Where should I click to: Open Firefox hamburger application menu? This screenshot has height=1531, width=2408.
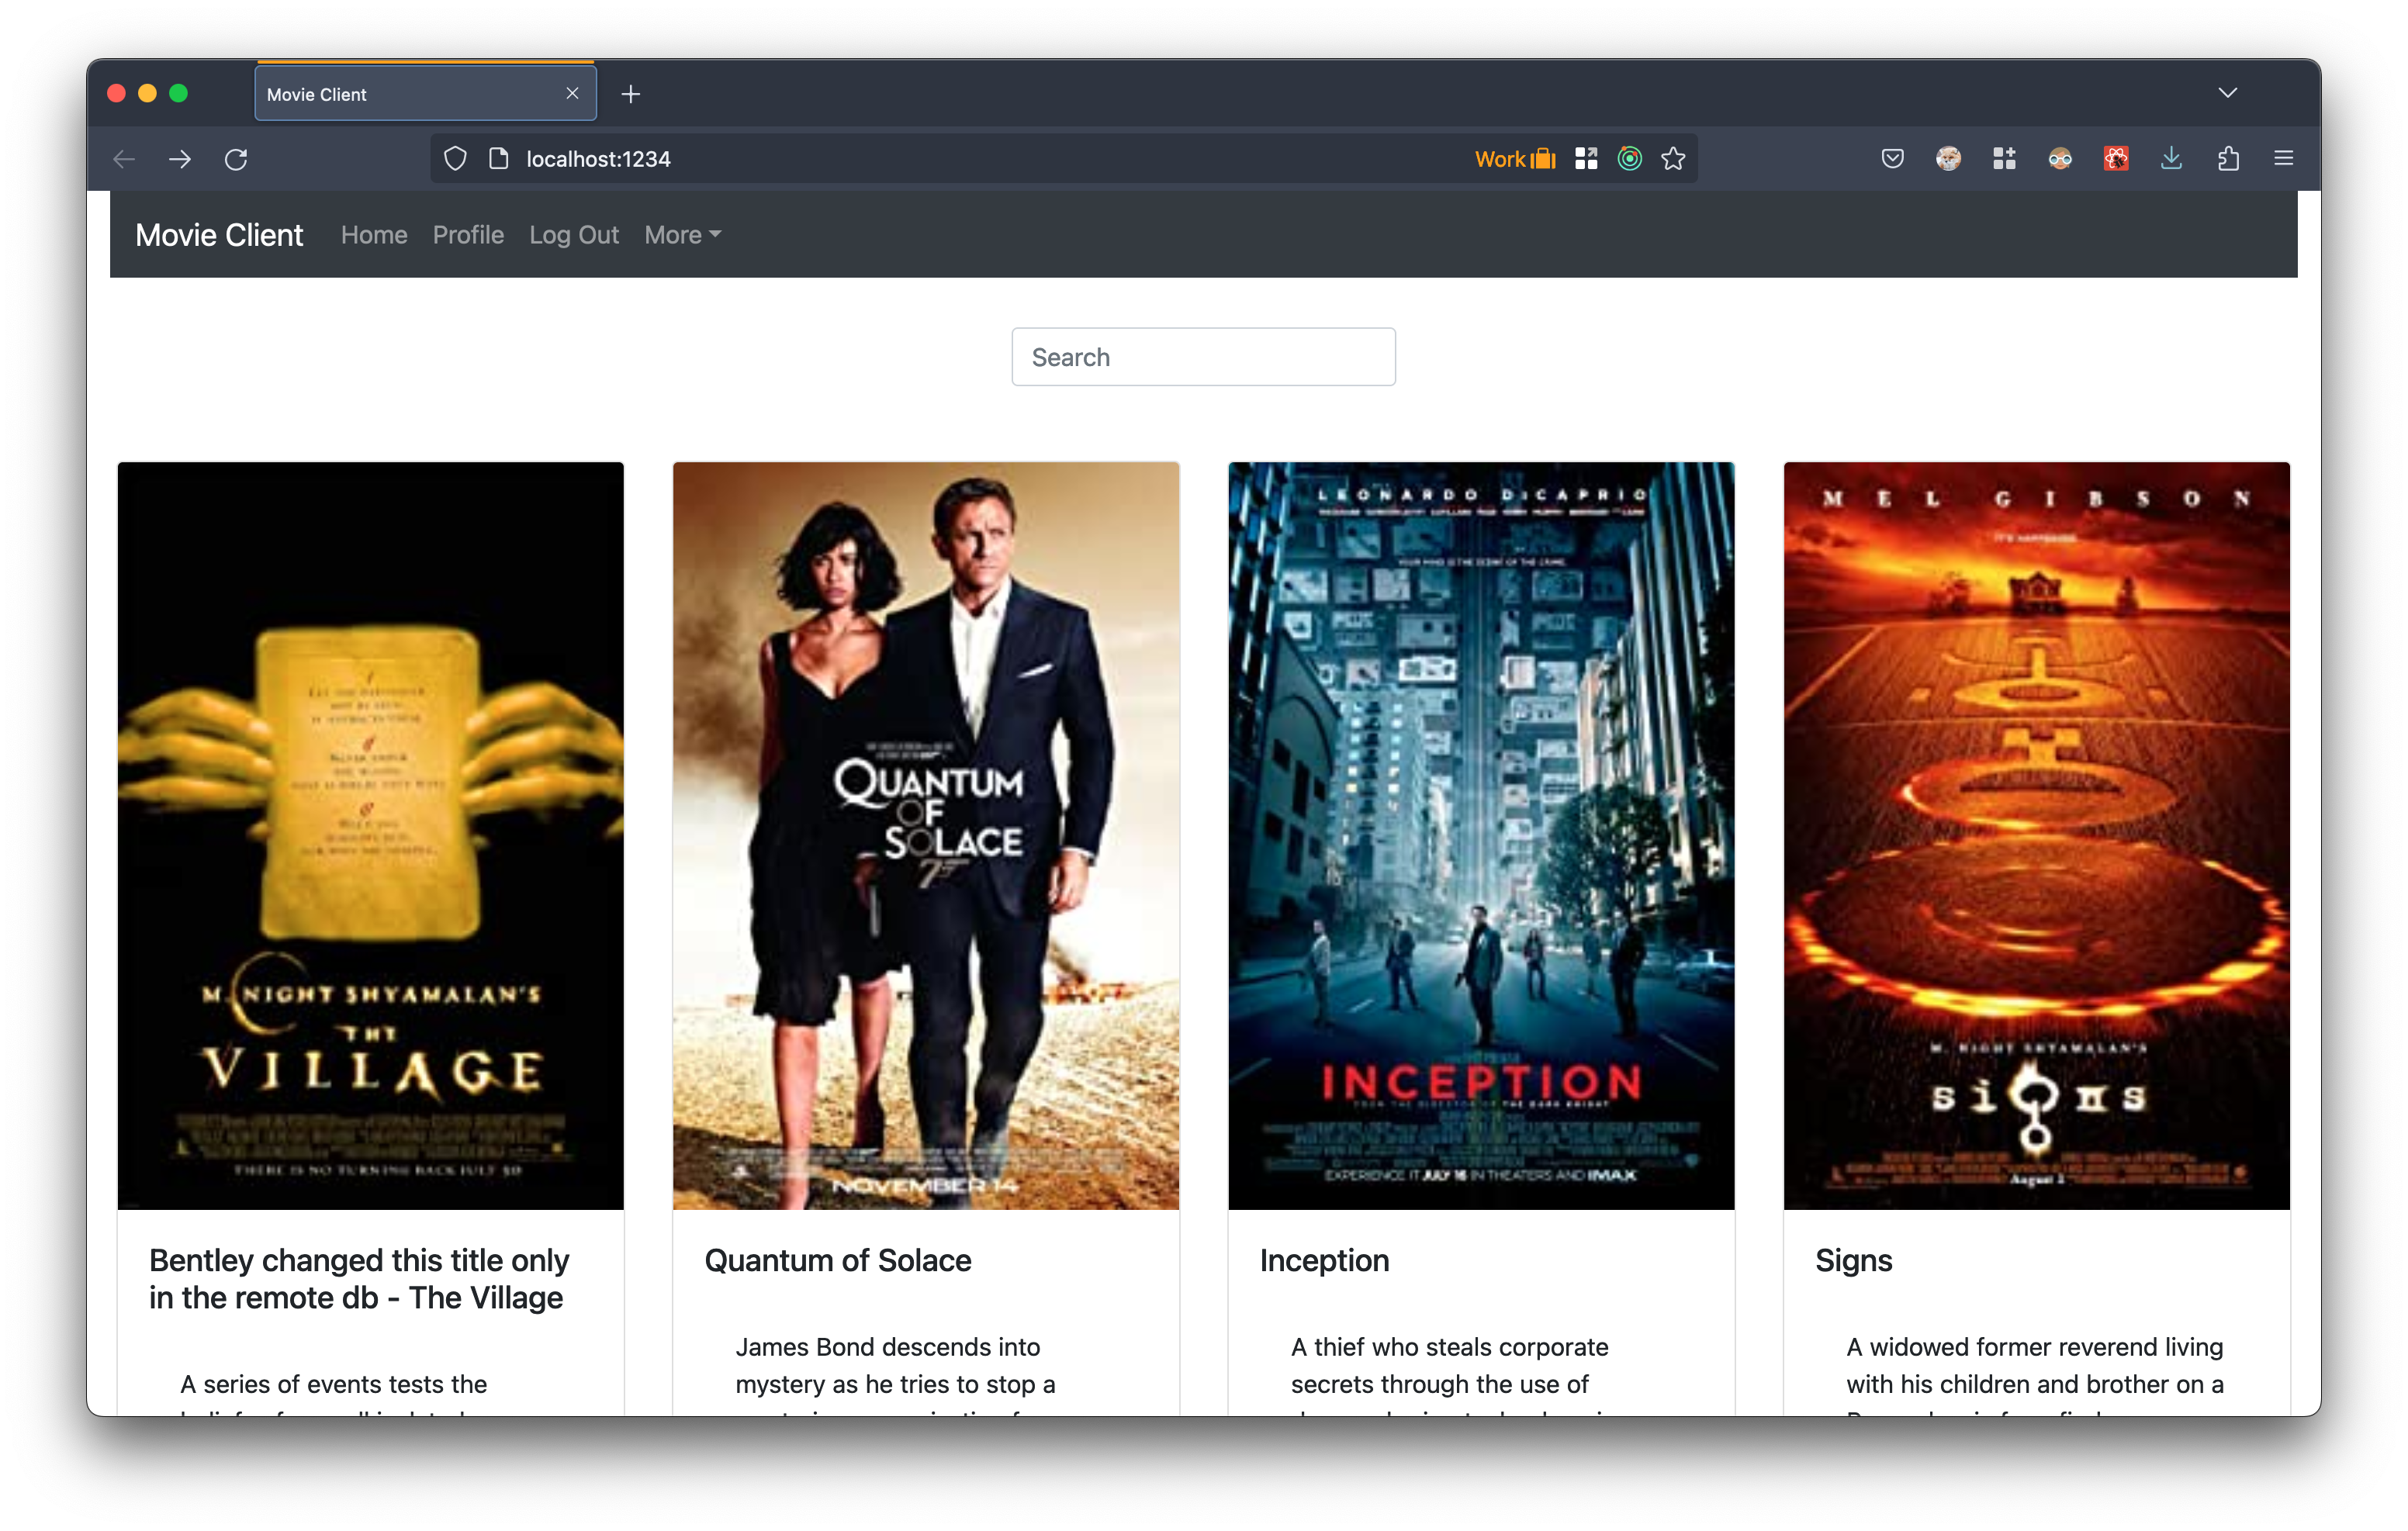click(2284, 158)
